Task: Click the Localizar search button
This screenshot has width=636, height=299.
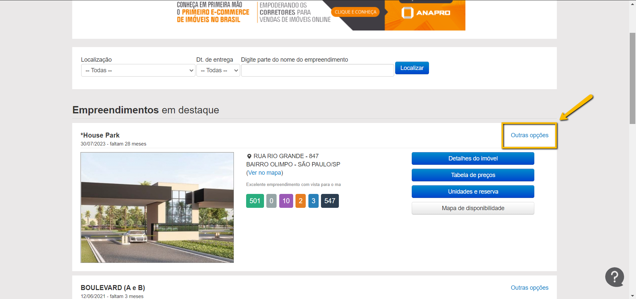Action: tap(412, 68)
